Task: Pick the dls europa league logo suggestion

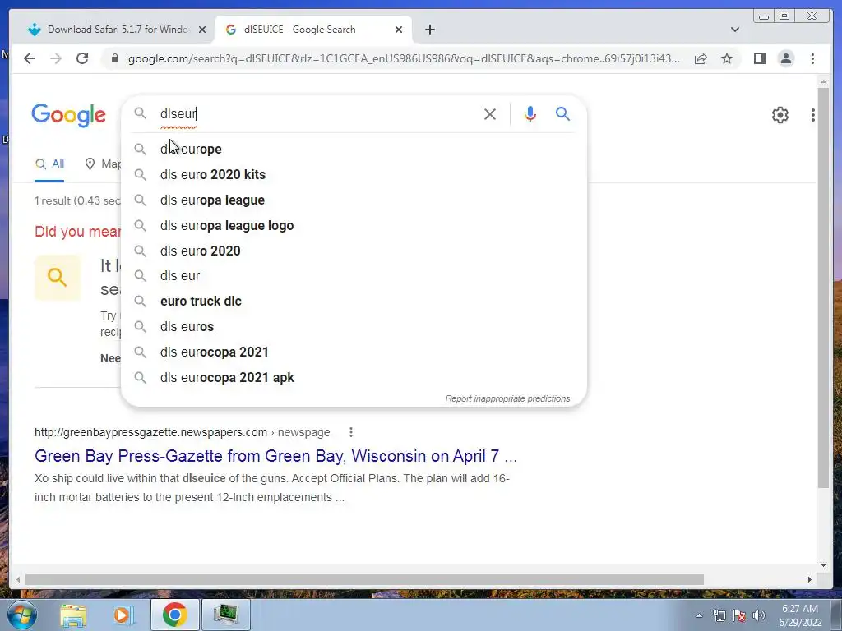Action: pos(354,225)
